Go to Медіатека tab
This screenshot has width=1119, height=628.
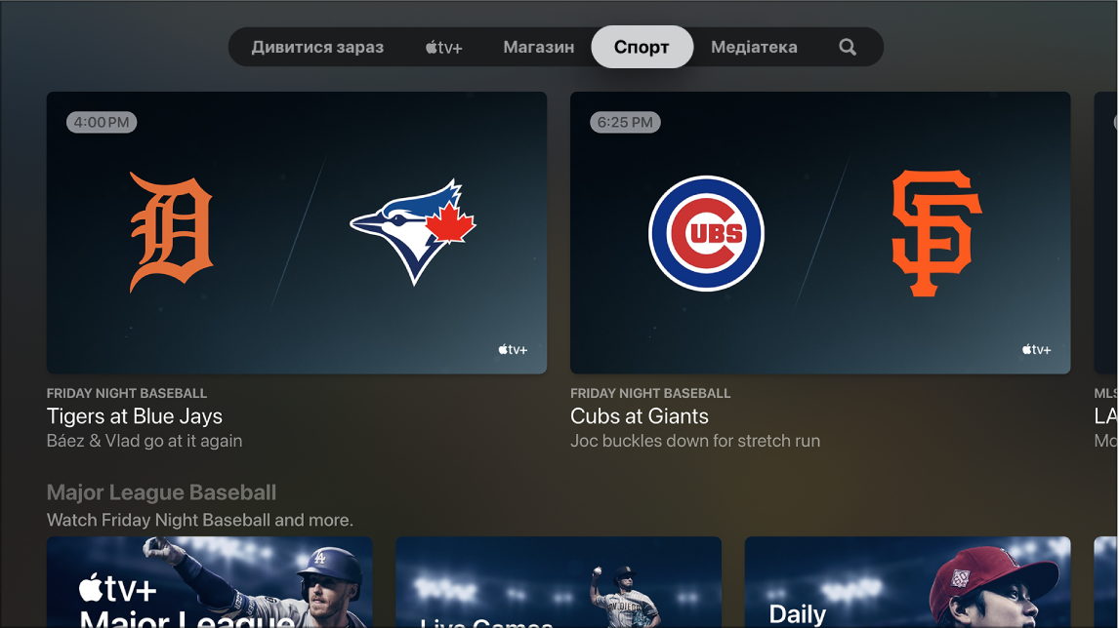coord(754,47)
